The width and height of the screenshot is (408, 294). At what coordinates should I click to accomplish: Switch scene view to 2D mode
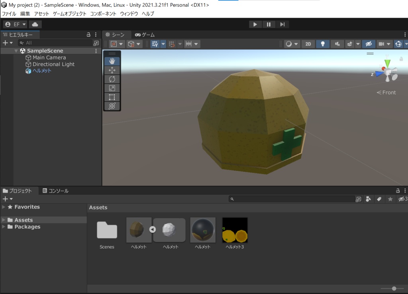(x=308, y=44)
